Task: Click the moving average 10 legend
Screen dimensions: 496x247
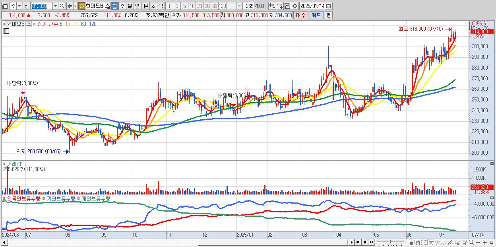Action: (68, 24)
